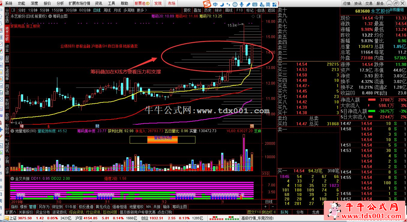Screen dimensions: 407x222
Task: Open the 互动问答 link
Action: pyautogui.click(x=110, y=212)
